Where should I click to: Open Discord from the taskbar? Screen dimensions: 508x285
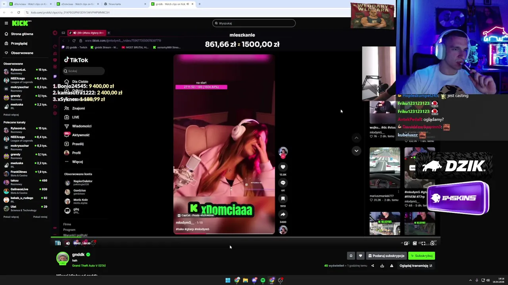click(254, 280)
